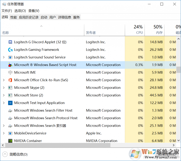Sort by the 内存 column header
Screen dimensions: 181x161
coord(155,30)
